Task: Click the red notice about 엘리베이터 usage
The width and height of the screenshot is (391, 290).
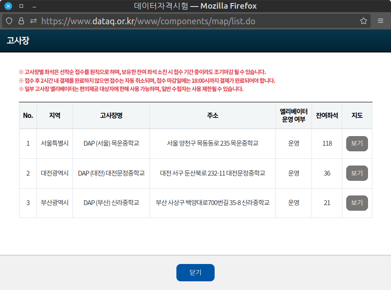Action: (131, 89)
